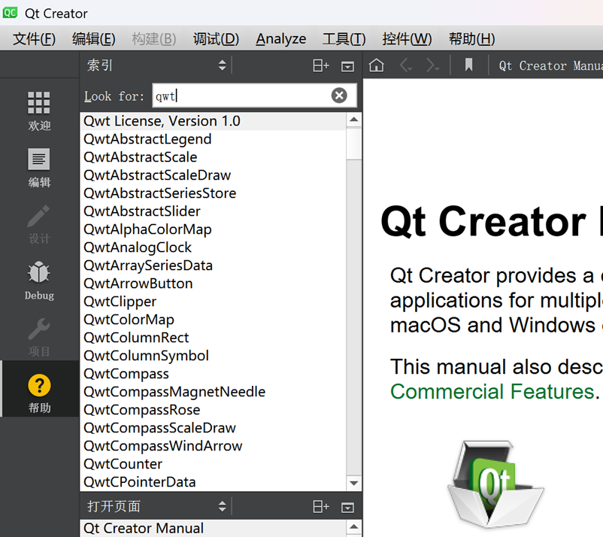Close the open pages pane
Screen dimensions: 603x537
click(347, 508)
